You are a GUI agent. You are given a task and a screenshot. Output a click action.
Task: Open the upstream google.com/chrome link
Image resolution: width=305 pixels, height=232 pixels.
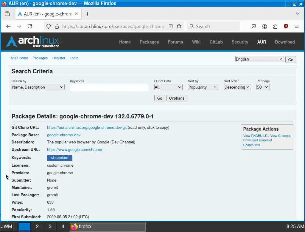pos(74,149)
